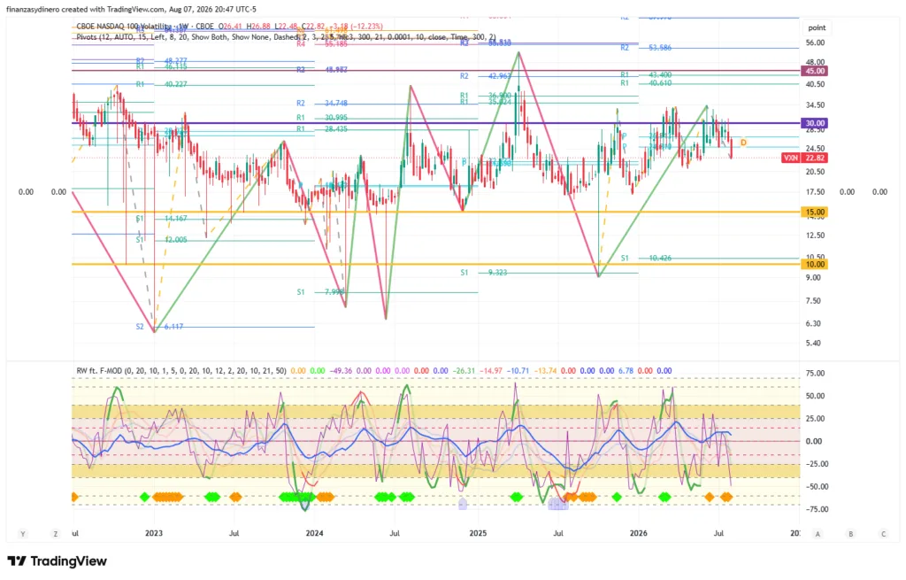
Task: Click the R2 48.277 pivot label
Action: [x=162, y=60]
